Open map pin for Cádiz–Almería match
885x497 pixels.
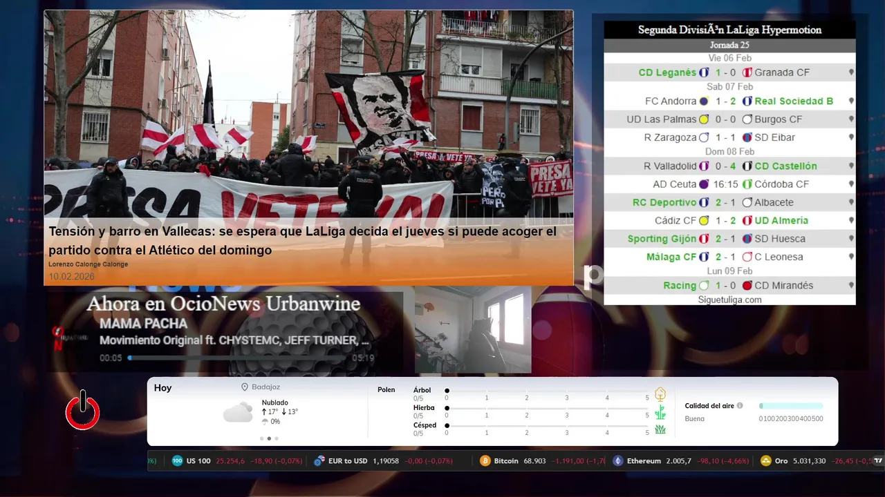pos(851,221)
